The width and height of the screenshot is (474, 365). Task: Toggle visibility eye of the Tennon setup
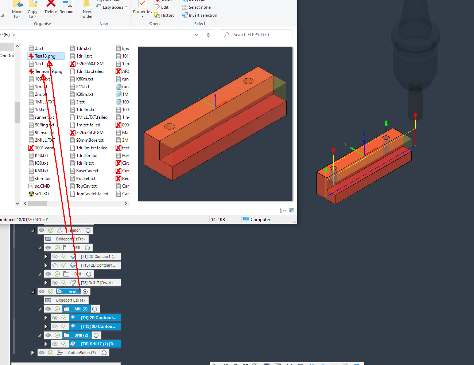point(42,230)
